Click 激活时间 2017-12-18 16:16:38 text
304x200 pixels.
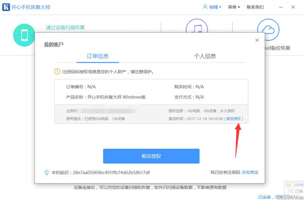196,119
